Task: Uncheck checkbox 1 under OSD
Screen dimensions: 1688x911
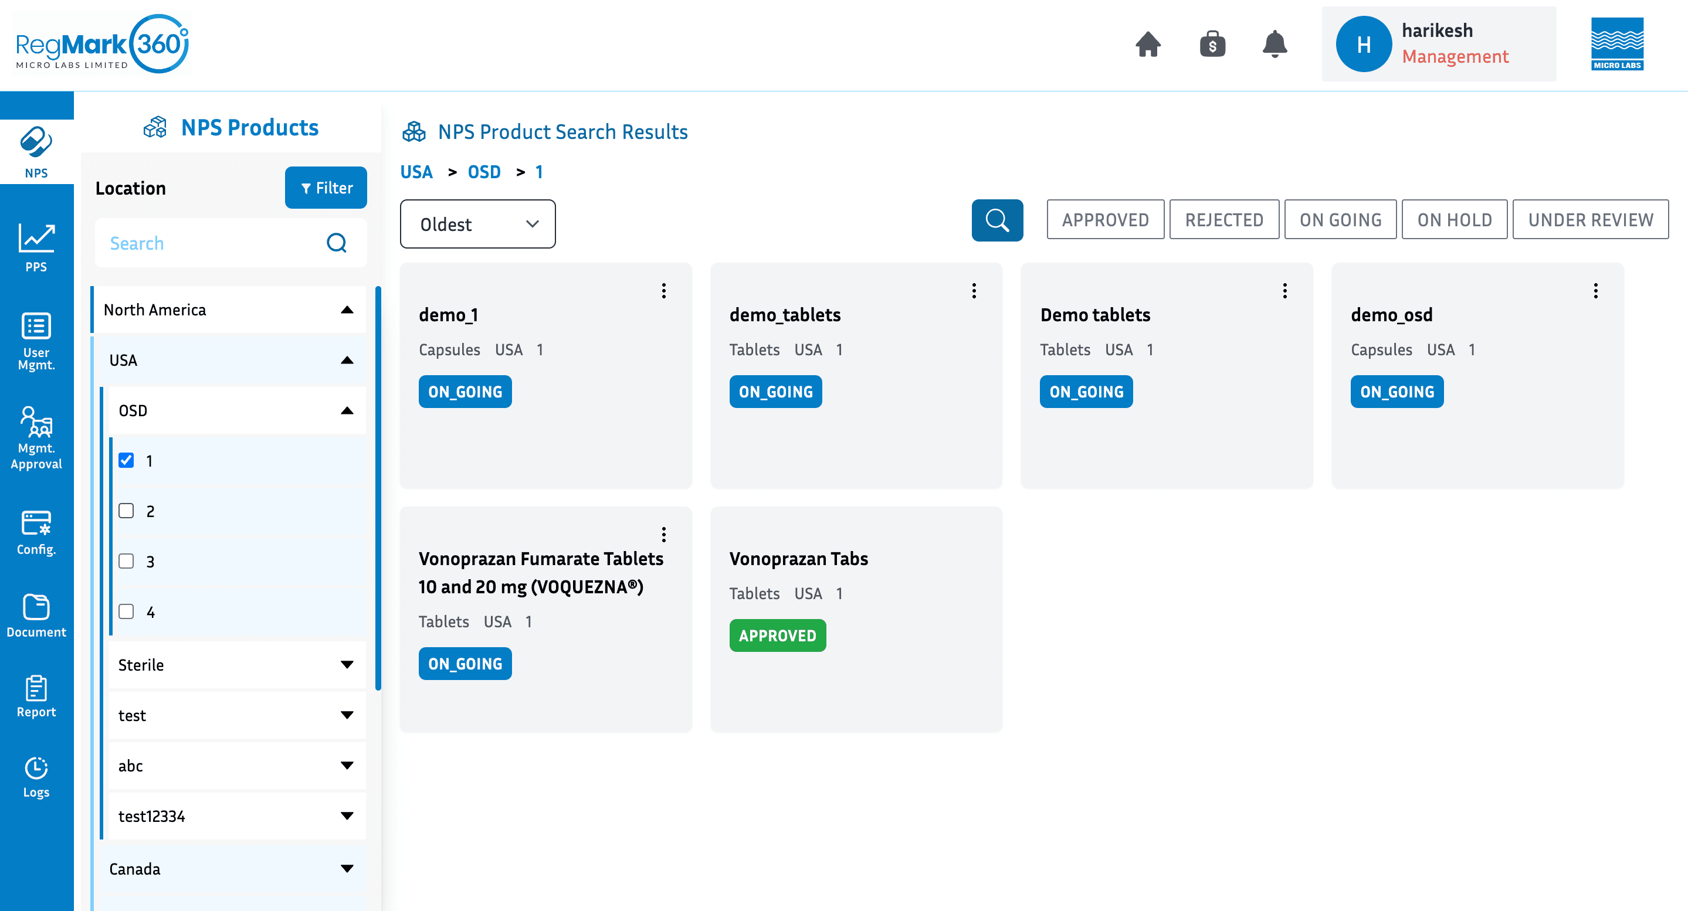Action: tap(127, 460)
